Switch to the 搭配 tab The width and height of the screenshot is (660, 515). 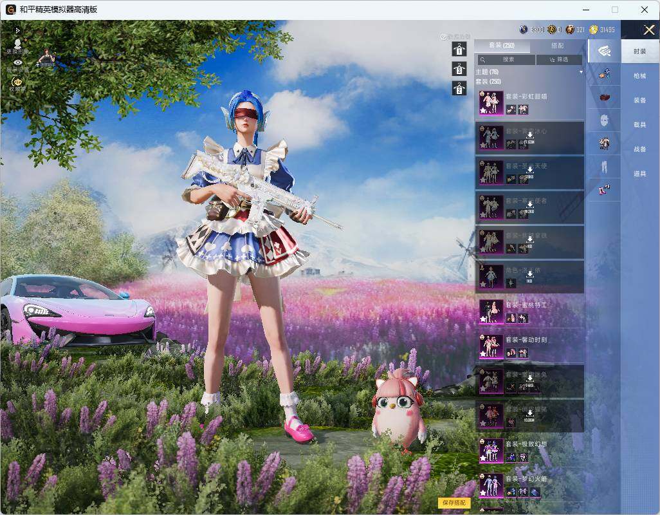point(557,46)
